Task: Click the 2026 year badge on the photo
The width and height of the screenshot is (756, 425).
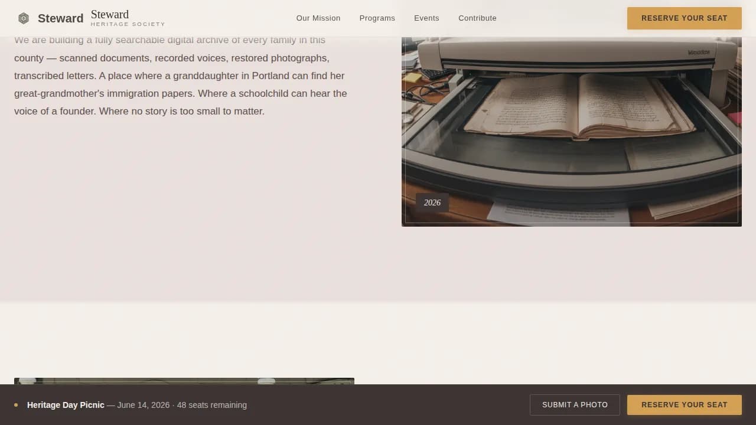Action: click(432, 202)
